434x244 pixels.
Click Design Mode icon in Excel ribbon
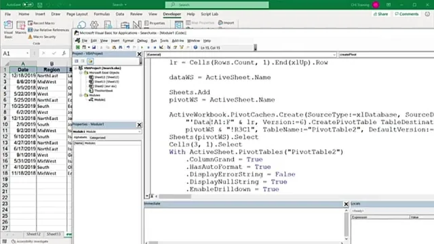pos(137,24)
